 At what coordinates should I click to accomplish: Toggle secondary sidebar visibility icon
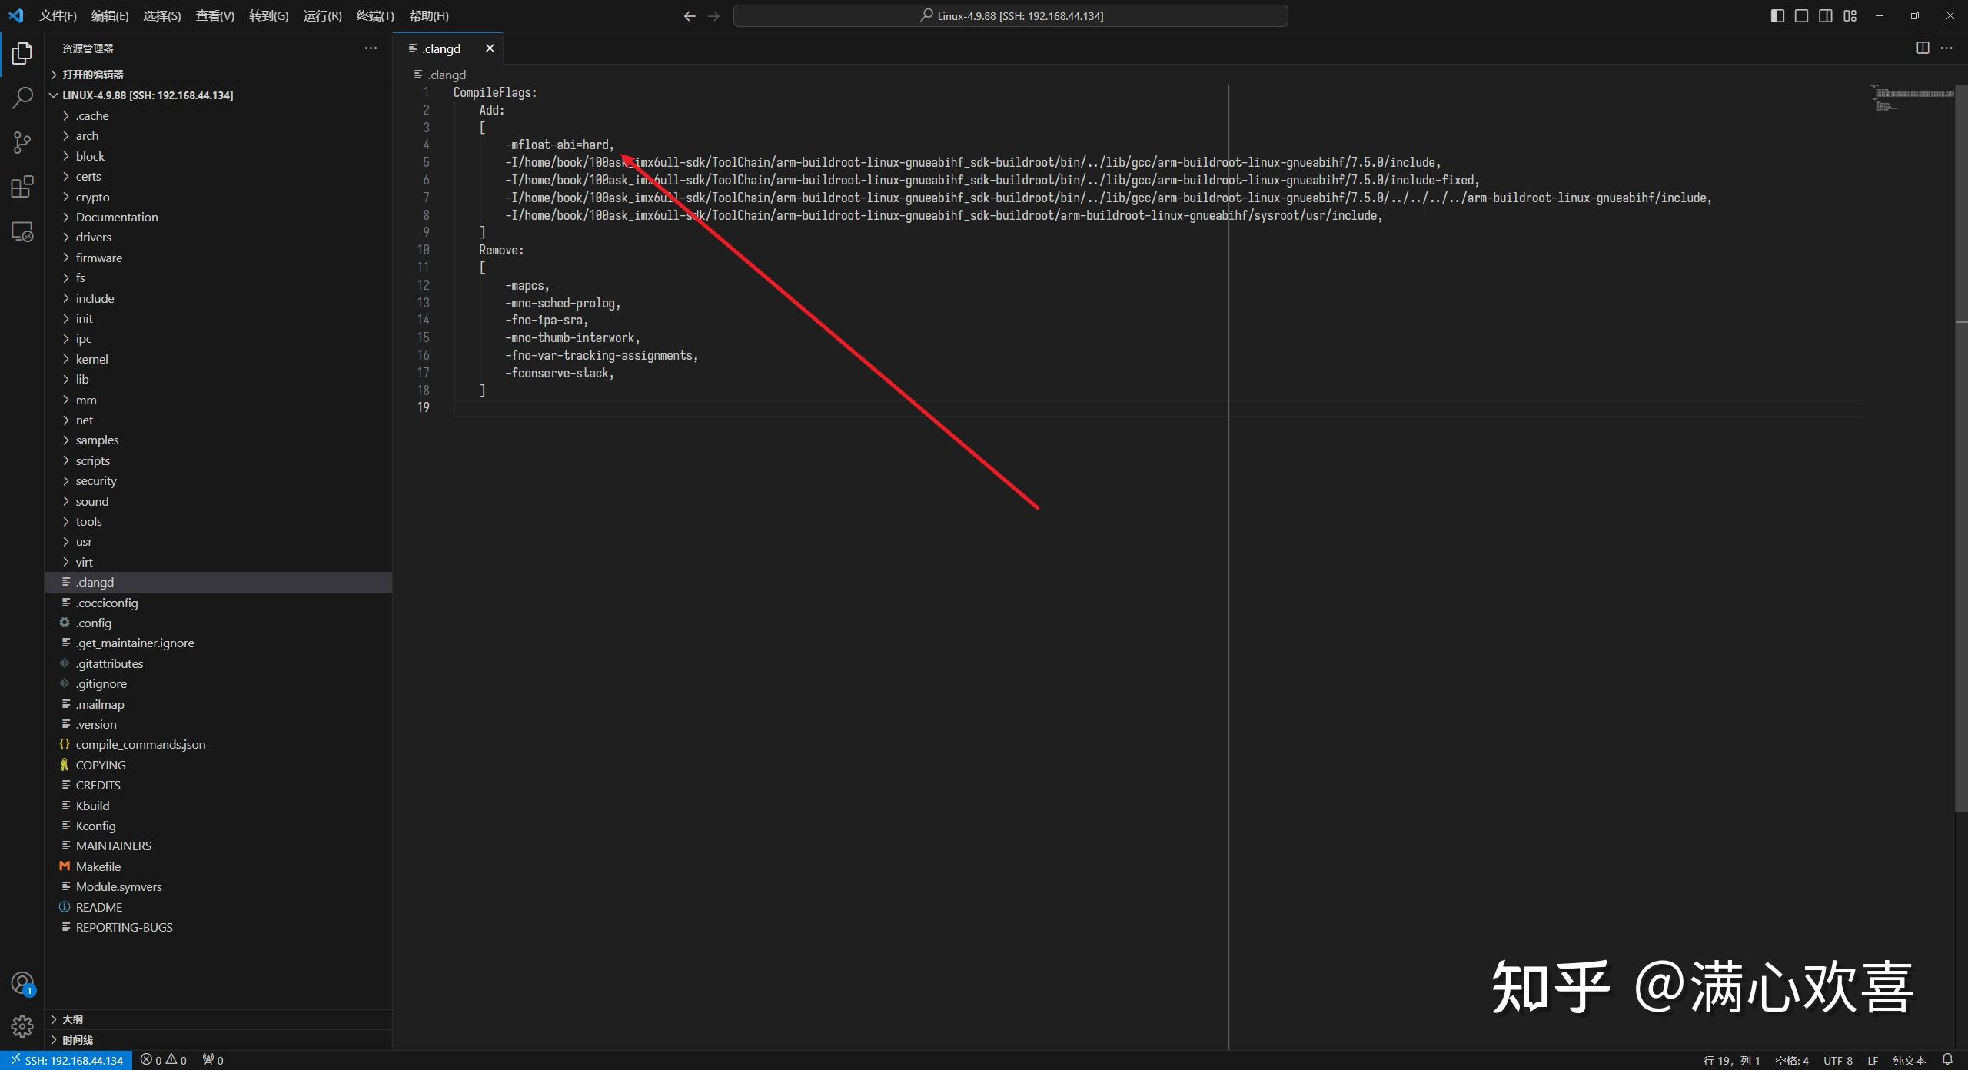pos(1826,15)
